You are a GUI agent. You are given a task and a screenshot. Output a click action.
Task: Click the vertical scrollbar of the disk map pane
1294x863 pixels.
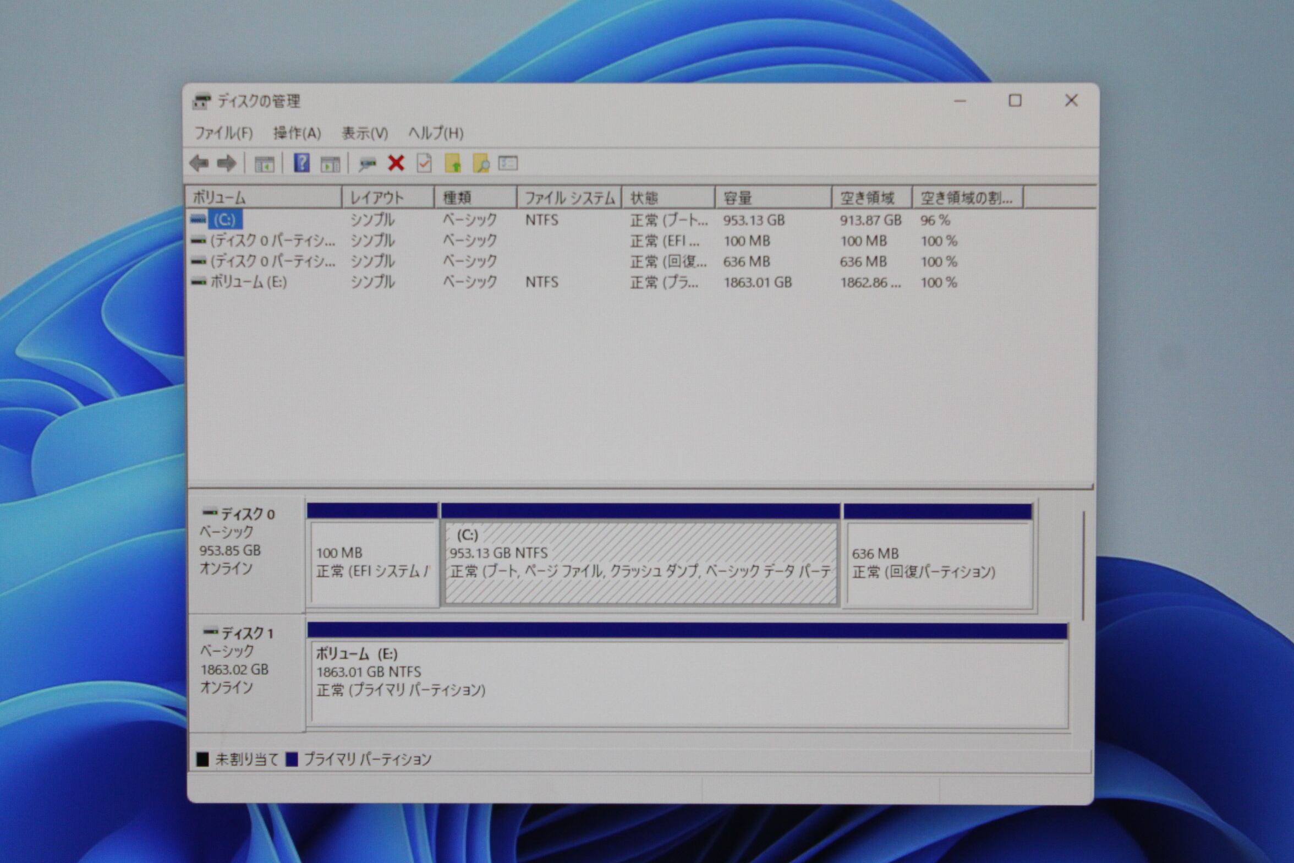[1083, 566]
